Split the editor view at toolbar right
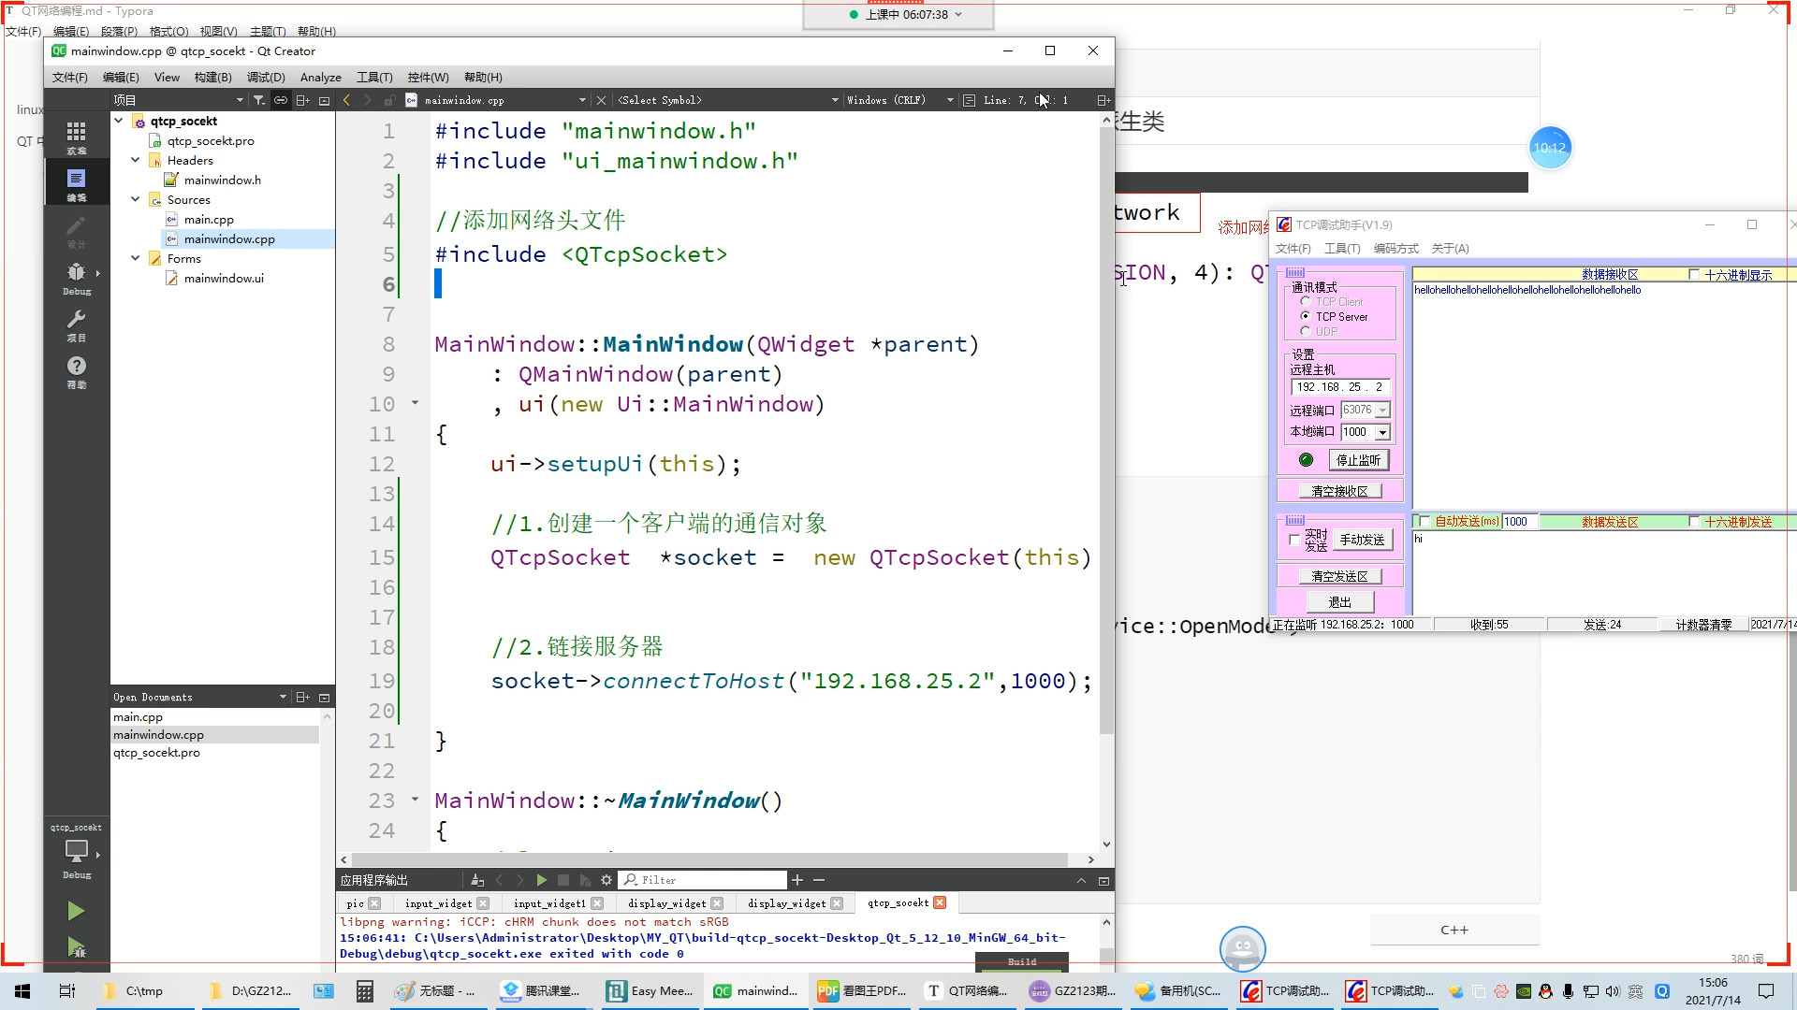Viewport: 1797px width, 1010px height. [1103, 100]
